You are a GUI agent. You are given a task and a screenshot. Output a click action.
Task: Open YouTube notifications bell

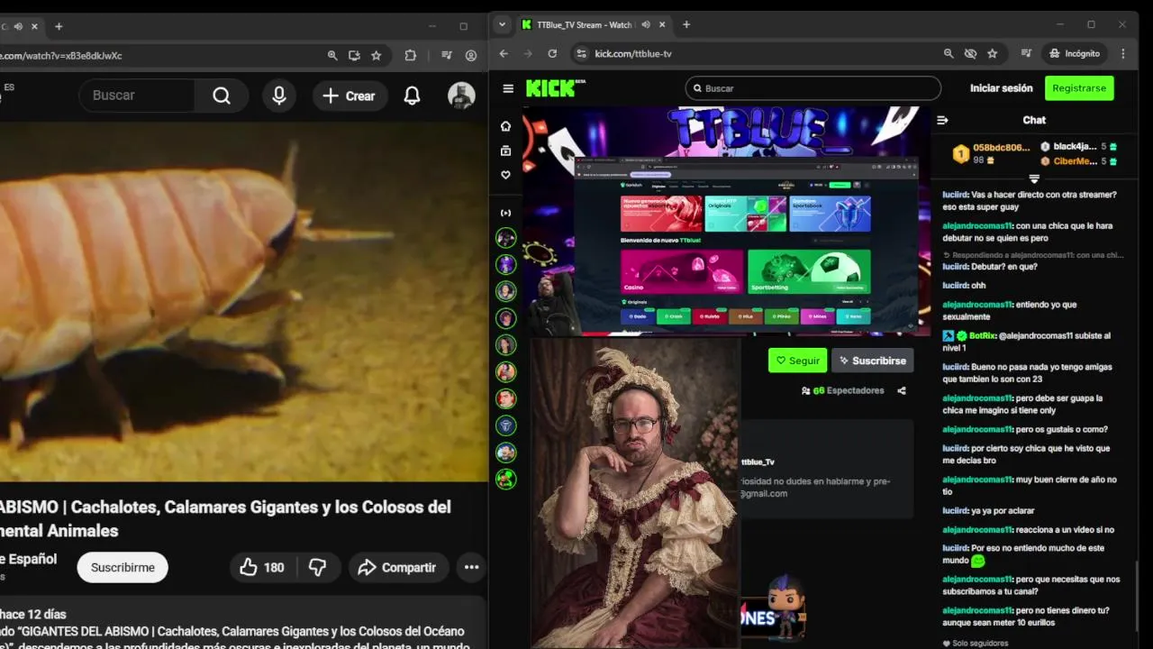tap(412, 96)
